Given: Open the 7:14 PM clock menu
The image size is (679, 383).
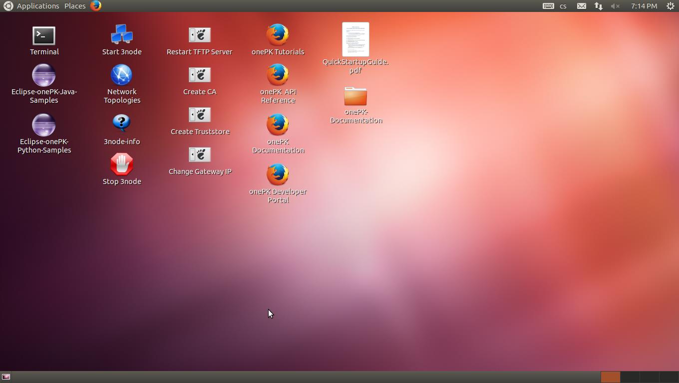Looking at the screenshot, I should click(x=644, y=6).
